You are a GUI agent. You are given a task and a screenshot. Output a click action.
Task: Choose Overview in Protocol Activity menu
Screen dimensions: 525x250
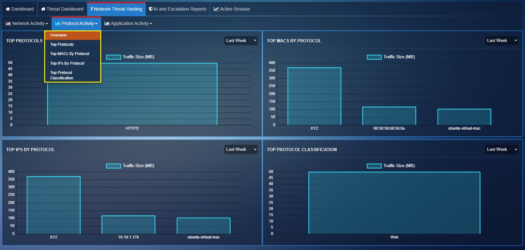pyautogui.click(x=73, y=35)
